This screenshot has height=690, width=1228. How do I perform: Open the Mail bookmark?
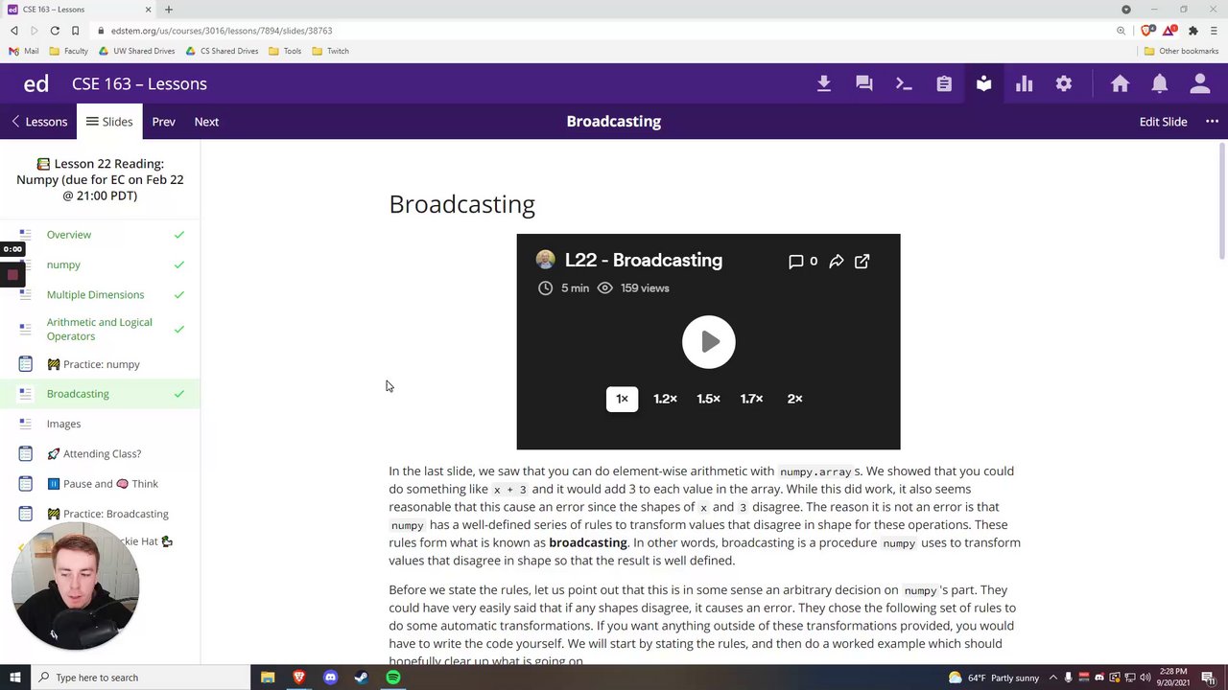pos(24,51)
